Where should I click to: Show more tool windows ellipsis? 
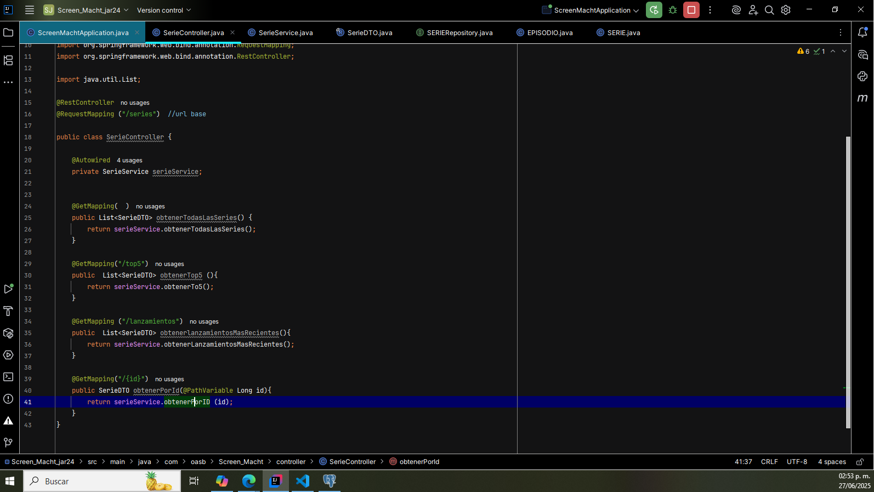click(8, 82)
